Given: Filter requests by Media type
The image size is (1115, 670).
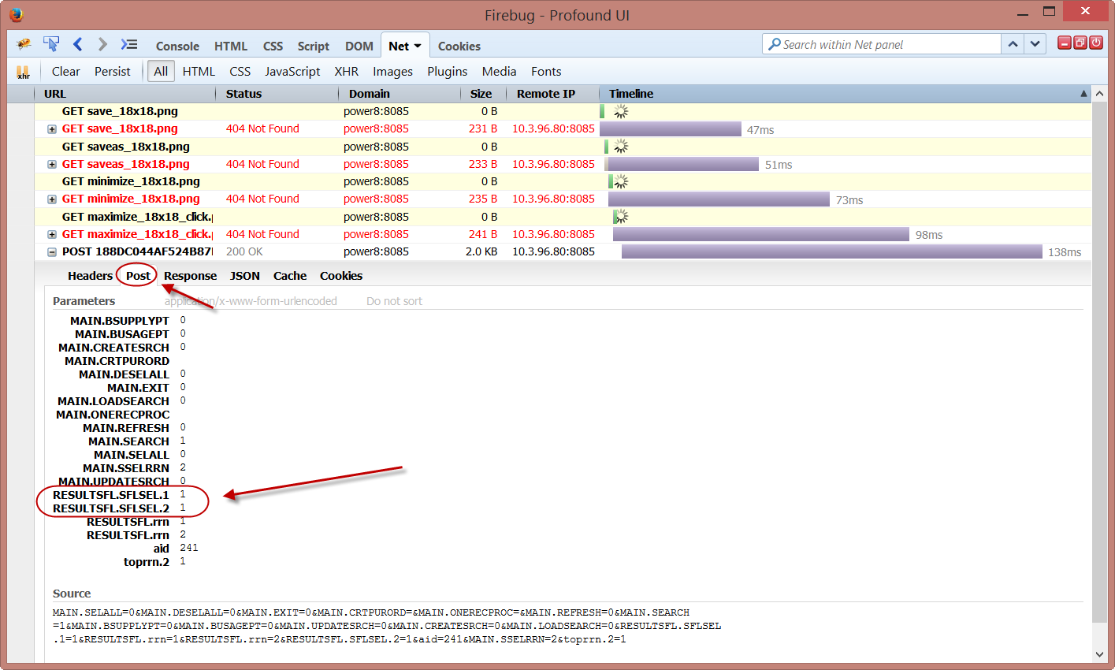Looking at the screenshot, I should click(x=499, y=71).
